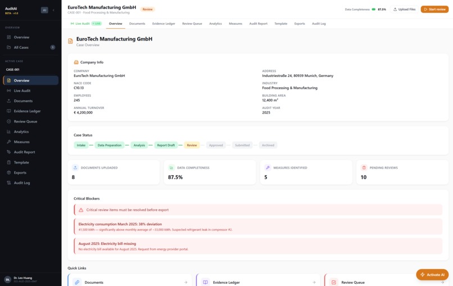Click the address Industriestraße 24, 80939 Munich
Screen dimensions: 453x286
[x=297, y=76]
